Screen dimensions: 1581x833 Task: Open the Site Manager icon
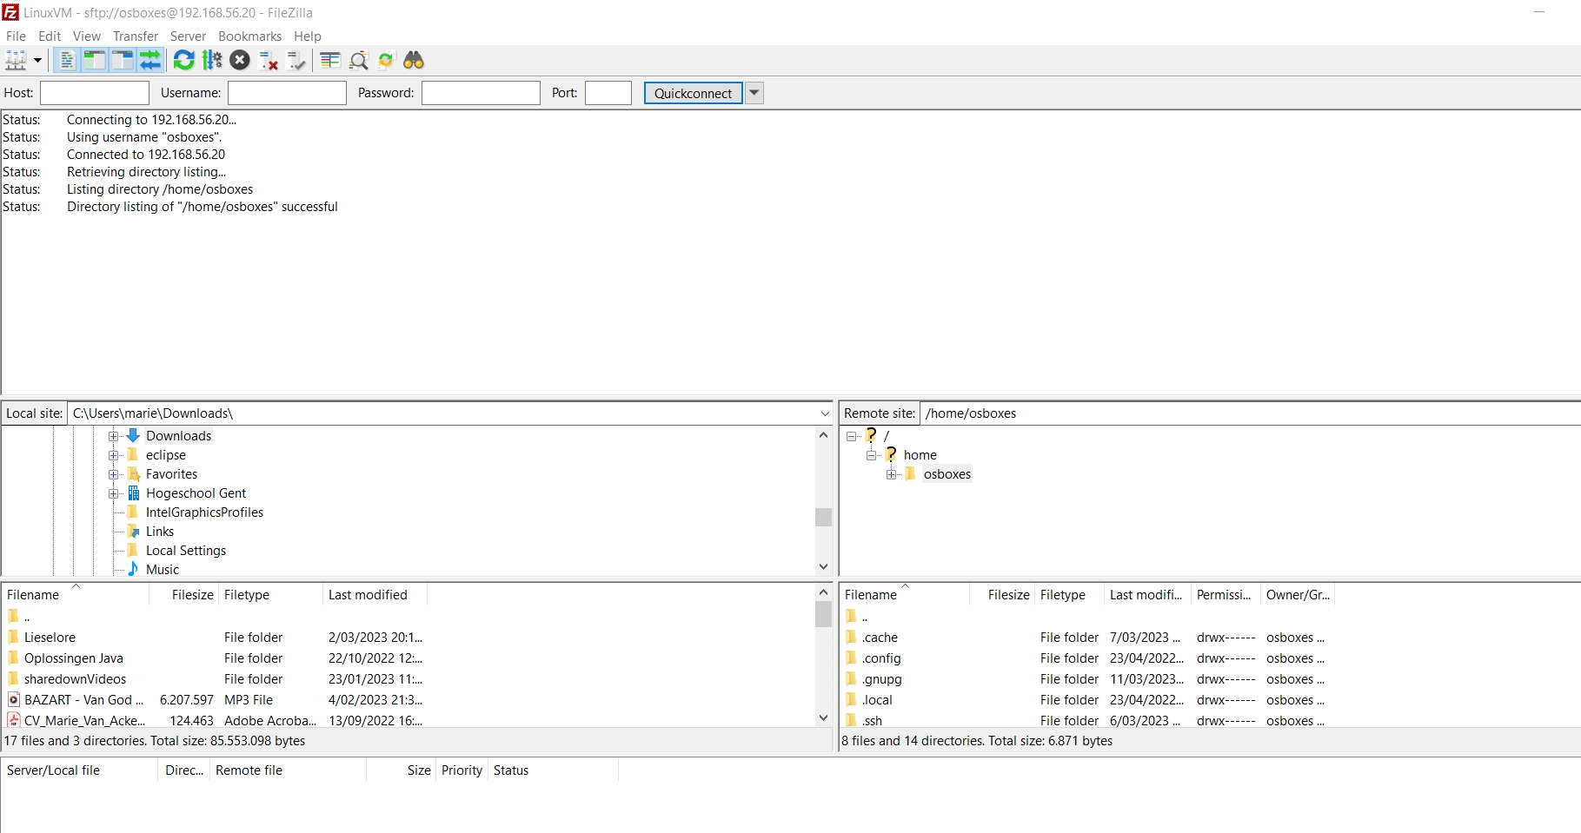(16, 60)
